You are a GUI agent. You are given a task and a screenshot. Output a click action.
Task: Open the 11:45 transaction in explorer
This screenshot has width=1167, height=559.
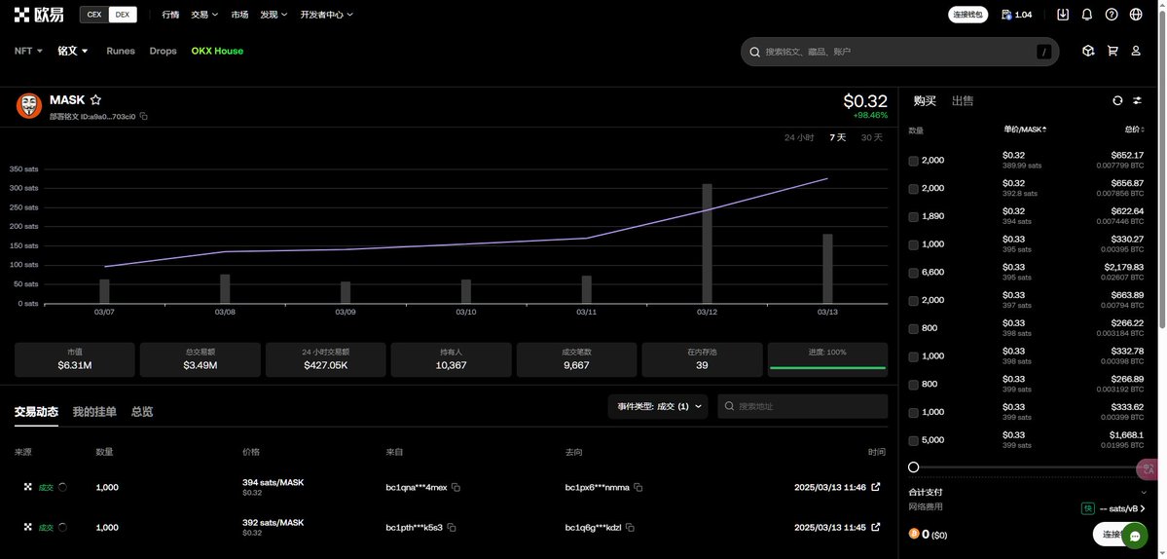(x=876, y=527)
